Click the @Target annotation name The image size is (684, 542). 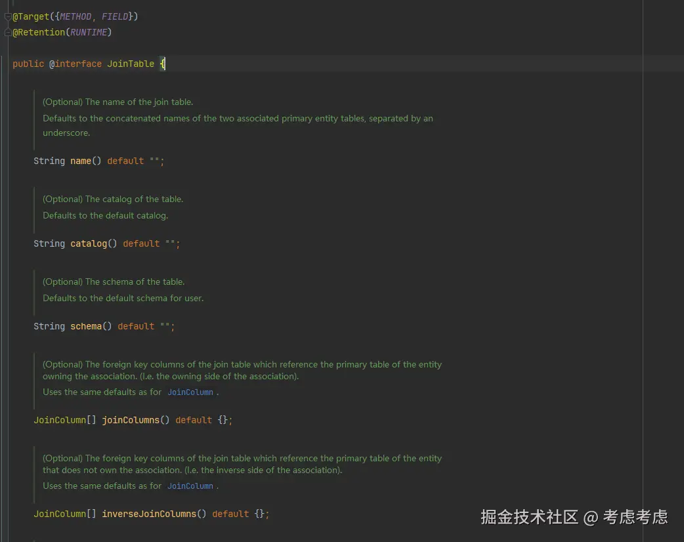pos(31,16)
